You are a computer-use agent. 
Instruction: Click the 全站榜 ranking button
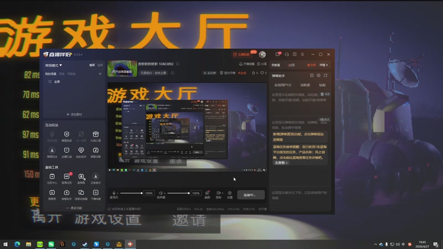point(210,73)
